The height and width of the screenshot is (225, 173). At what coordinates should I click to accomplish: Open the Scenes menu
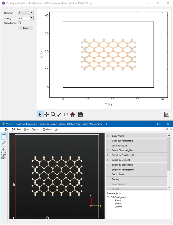(35, 129)
